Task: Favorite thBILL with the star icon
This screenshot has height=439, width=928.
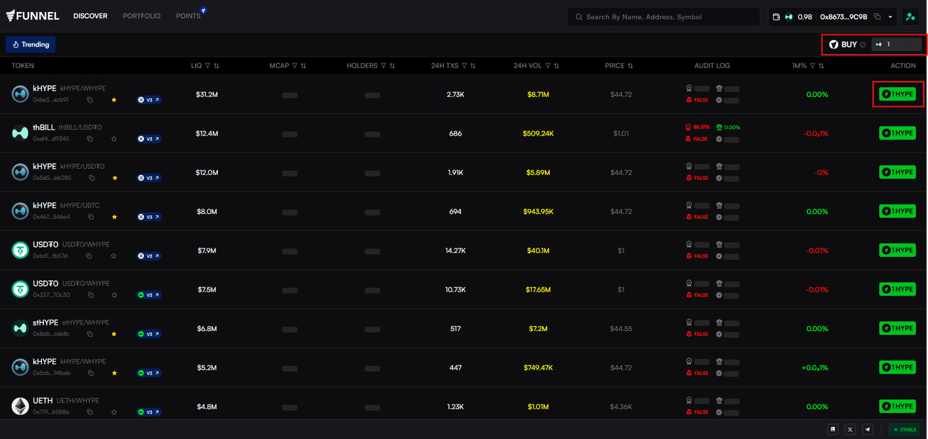Action: point(114,139)
